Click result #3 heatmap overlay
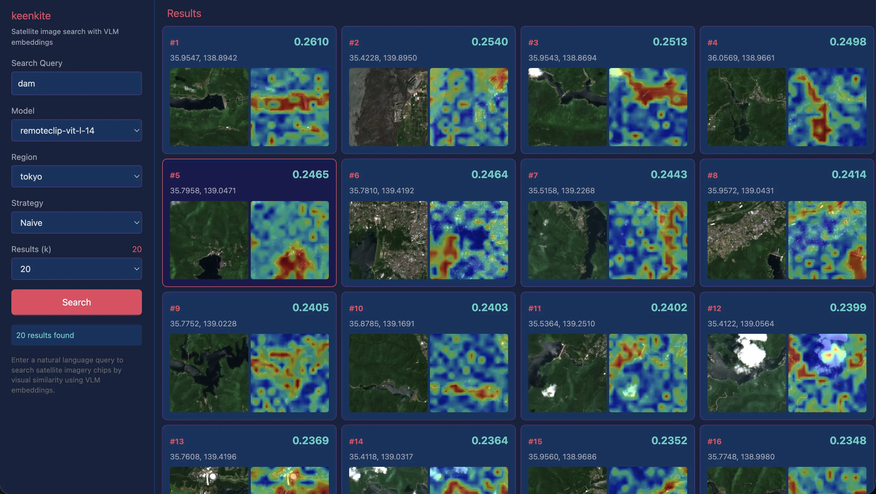The image size is (876, 494). coord(648,107)
